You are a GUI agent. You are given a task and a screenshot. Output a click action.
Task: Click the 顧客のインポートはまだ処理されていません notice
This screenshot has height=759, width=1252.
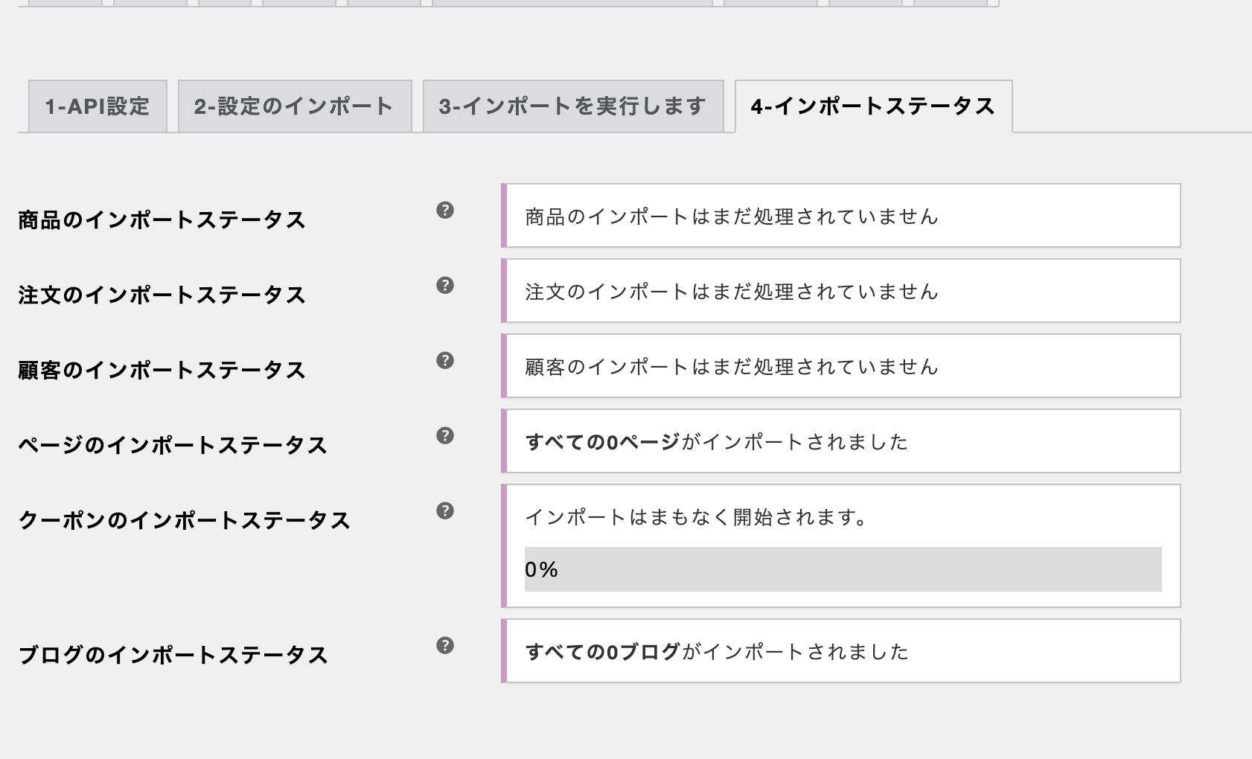[x=841, y=366]
